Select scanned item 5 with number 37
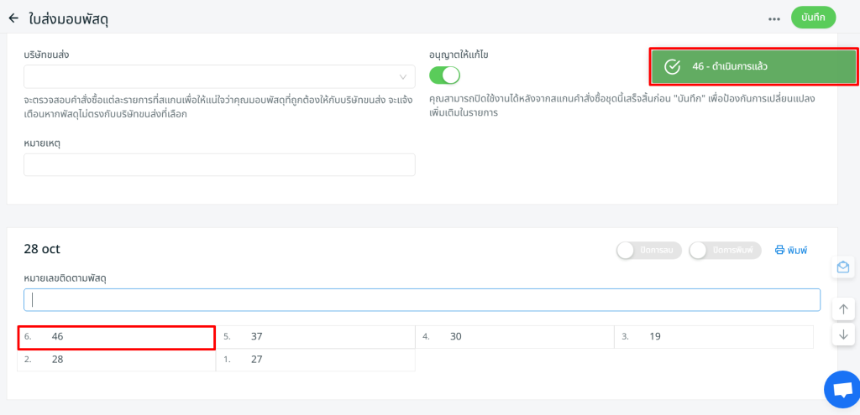The image size is (860, 415). click(x=316, y=337)
